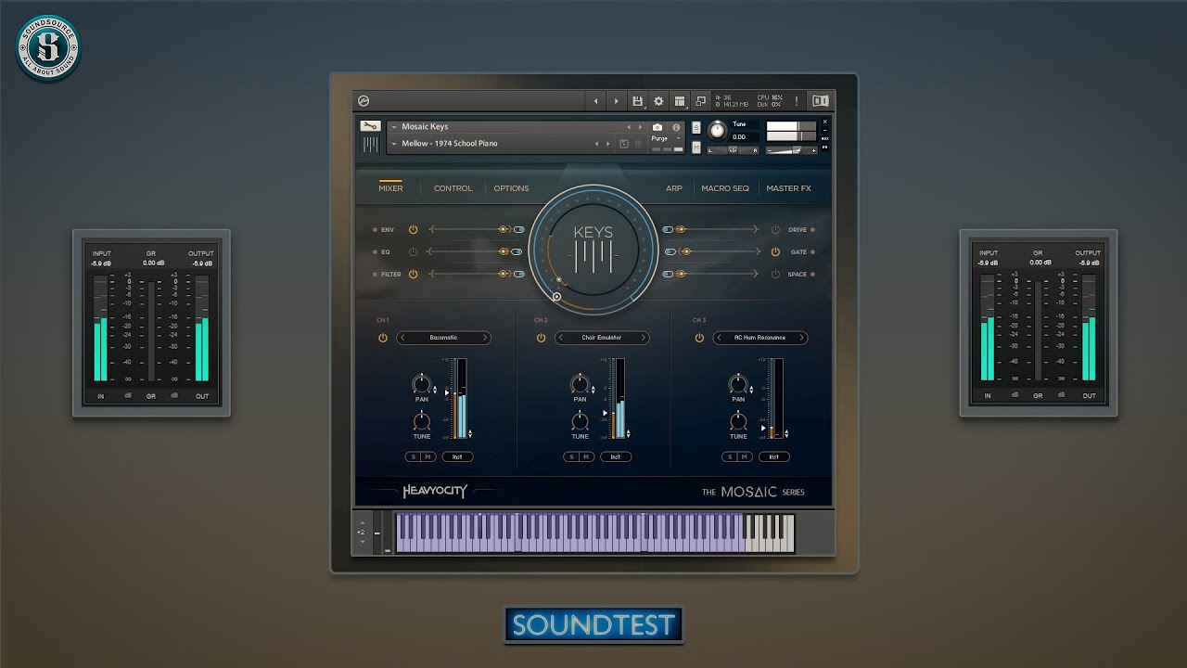The image size is (1187, 668).
Task: Click the save snapshot icon beside the preset
Action: click(x=624, y=144)
